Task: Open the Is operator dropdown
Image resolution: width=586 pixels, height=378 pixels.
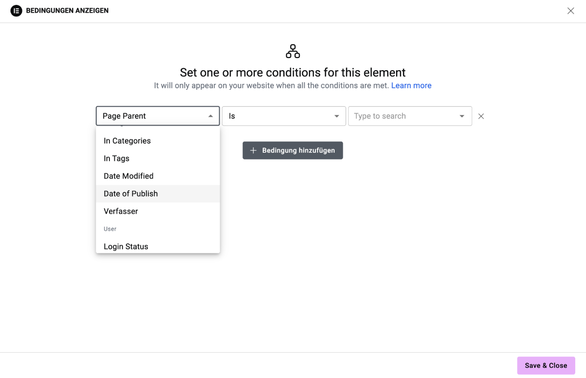Action: [284, 116]
